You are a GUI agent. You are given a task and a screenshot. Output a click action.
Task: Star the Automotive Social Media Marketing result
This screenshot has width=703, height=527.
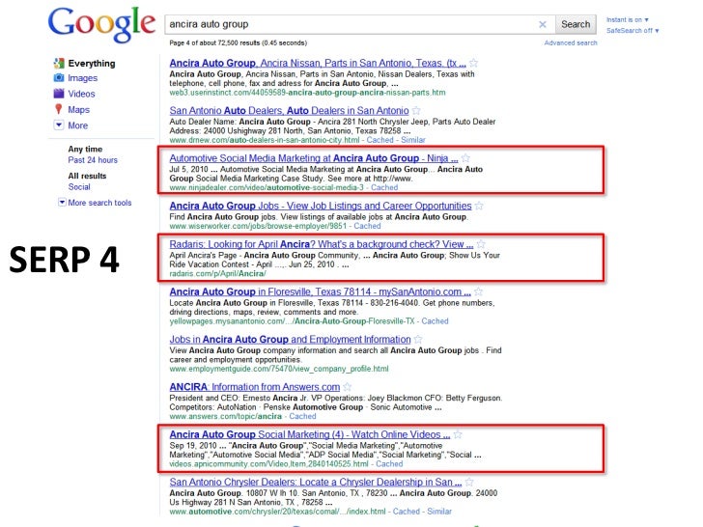point(465,158)
